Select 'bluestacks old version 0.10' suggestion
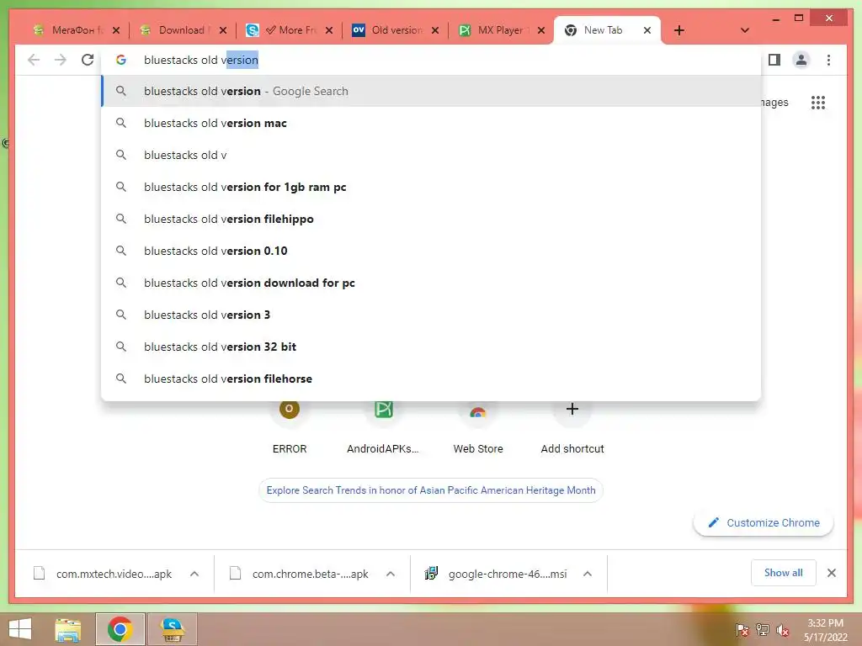This screenshot has width=862, height=646. [x=432, y=251]
